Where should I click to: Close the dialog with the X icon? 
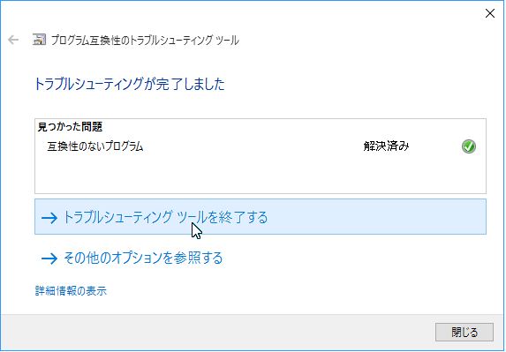click(490, 13)
